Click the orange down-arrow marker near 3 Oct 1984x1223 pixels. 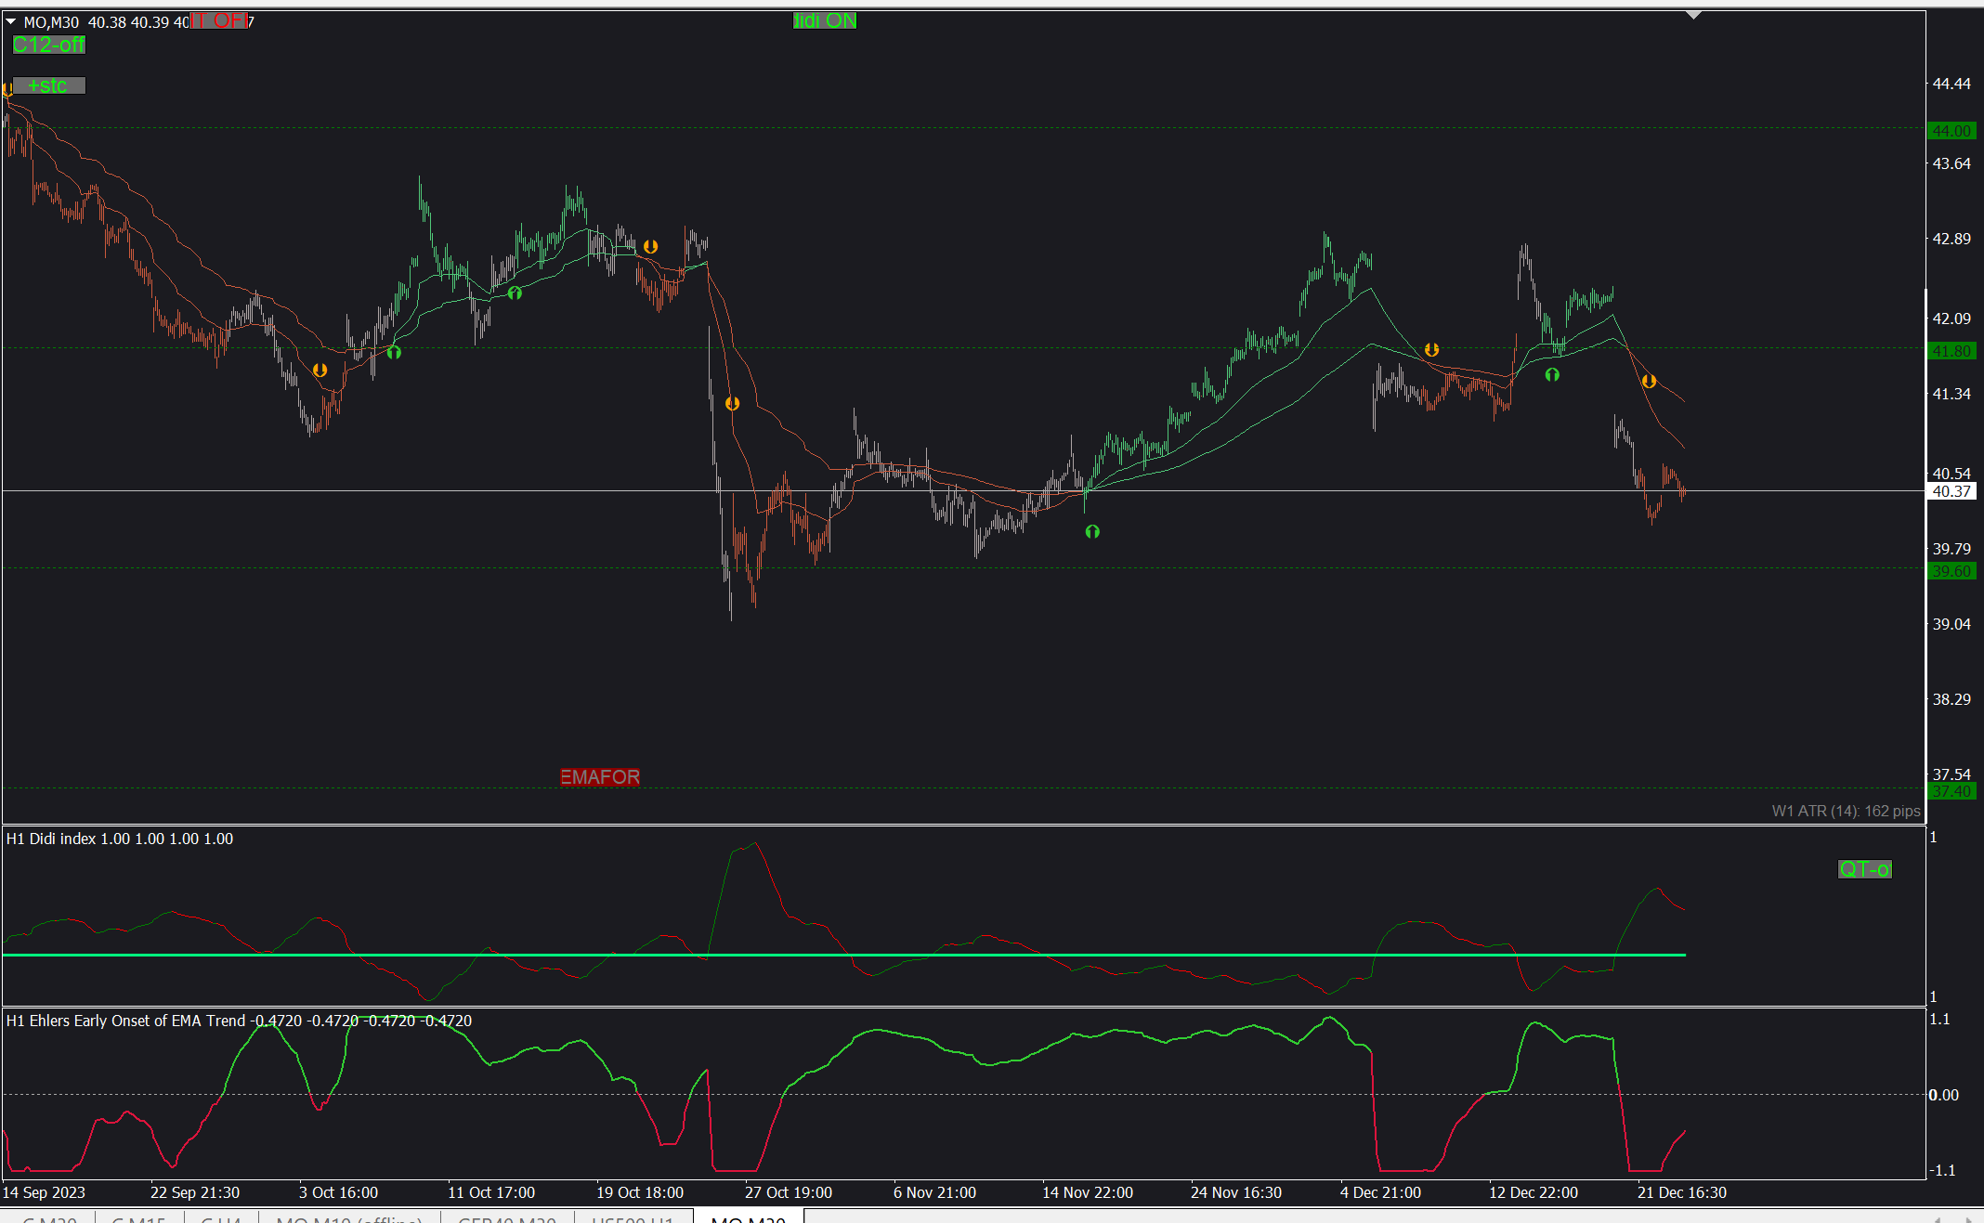tap(320, 370)
